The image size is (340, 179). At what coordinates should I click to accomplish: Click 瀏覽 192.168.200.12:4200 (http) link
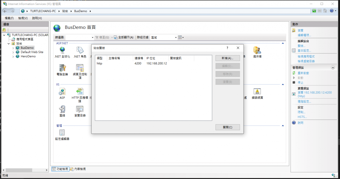coord(315,94)
